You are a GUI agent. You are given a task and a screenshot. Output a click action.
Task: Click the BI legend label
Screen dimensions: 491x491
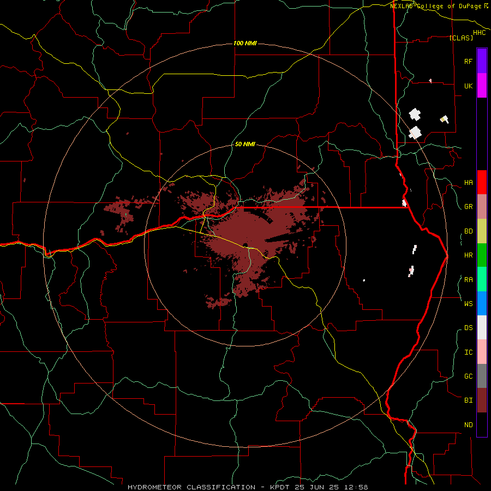coord(468,400)
